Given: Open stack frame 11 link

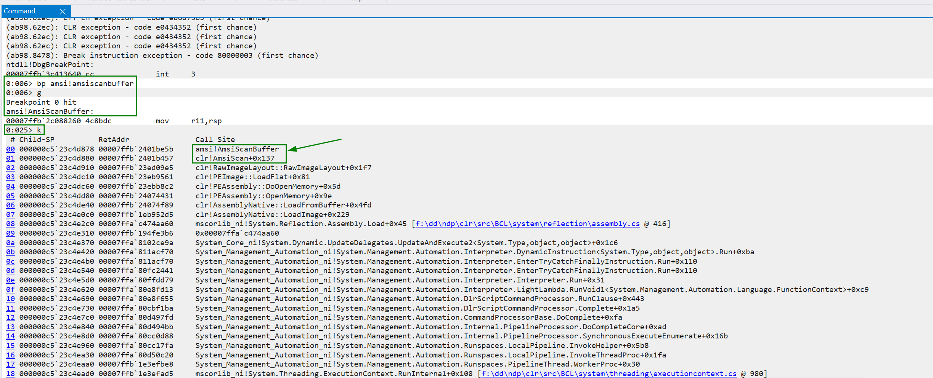Looking at the screenshot, I should (x=10, y=308).
